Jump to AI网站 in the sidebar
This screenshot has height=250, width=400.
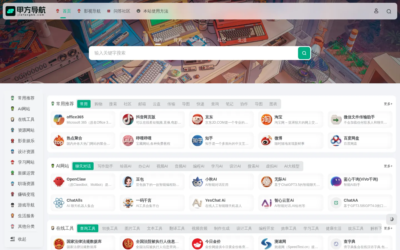pyautogui.click(x=21, y=109)
